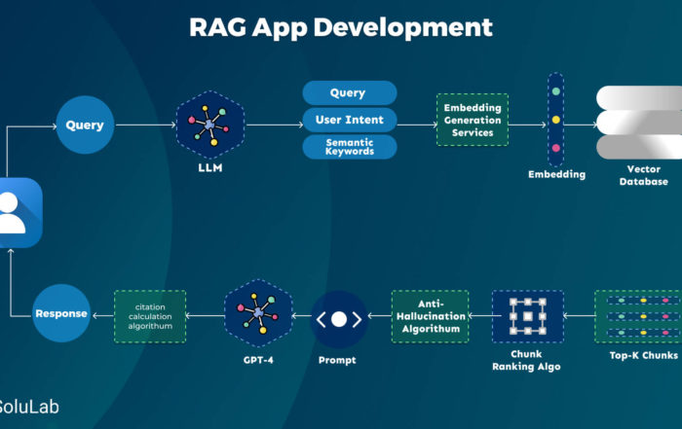Click the citation calculation algorithum box
Viewport: 682px width, 429px height.
point(150,316)
